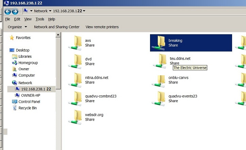The width and height of the screenshot is (246, 150).
Task: Click the navigation pane scrollbar up arrow
Action: coord(58,35)
